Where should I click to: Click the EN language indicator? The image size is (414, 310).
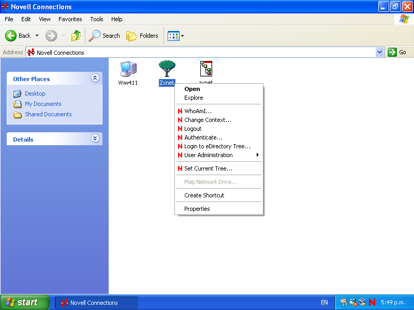pyautogui.click(x=324, y=302)
